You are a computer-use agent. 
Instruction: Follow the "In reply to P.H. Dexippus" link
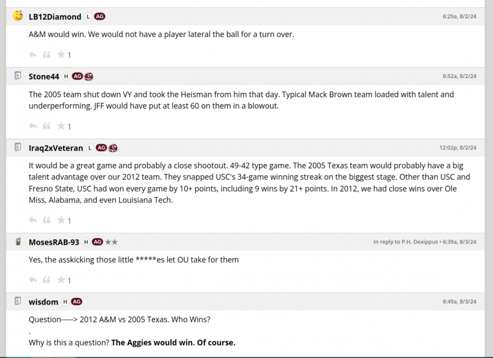405,242
